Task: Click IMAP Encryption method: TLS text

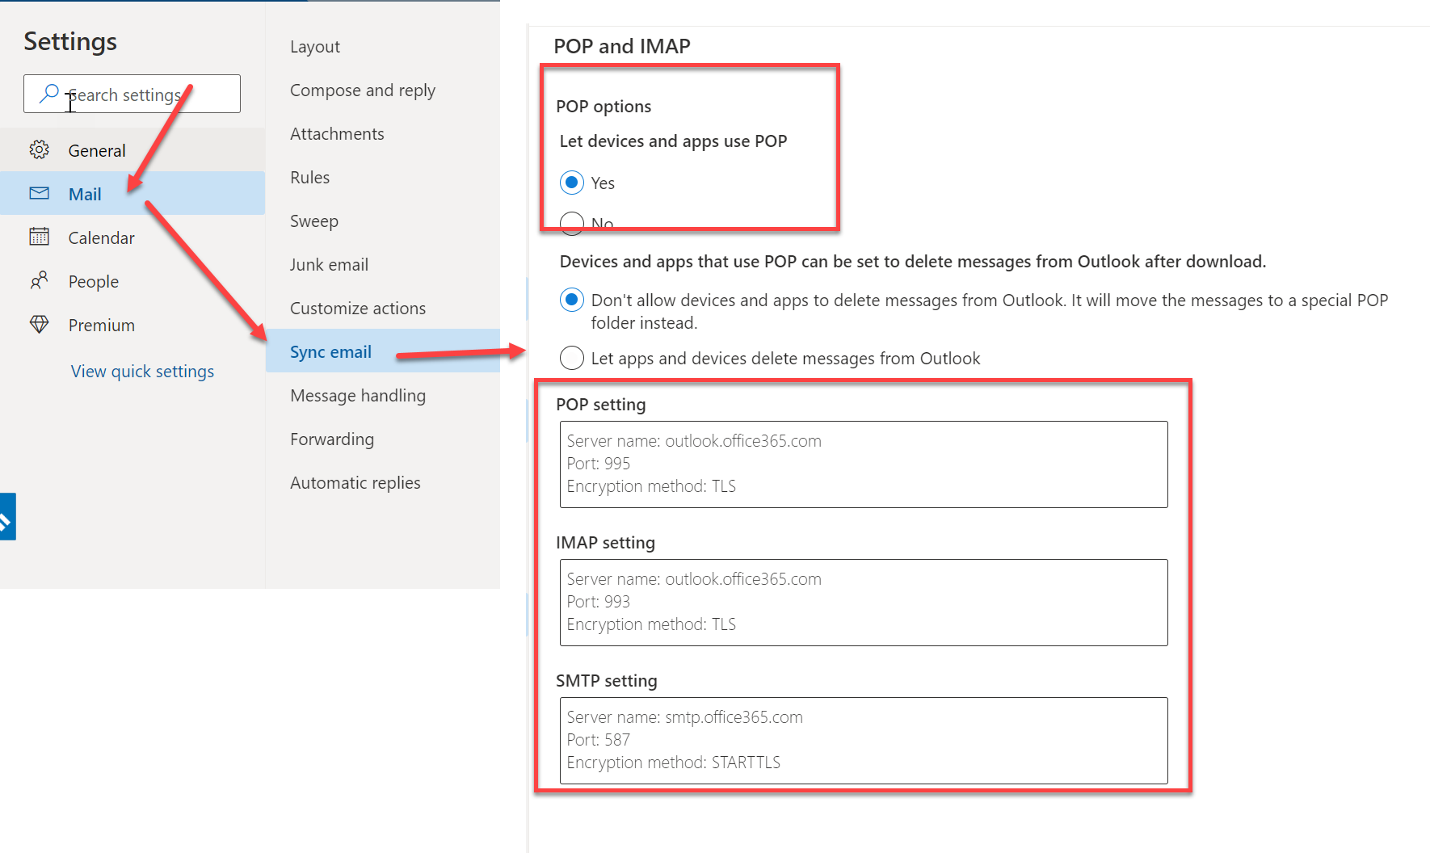Action: pos(651,624)
